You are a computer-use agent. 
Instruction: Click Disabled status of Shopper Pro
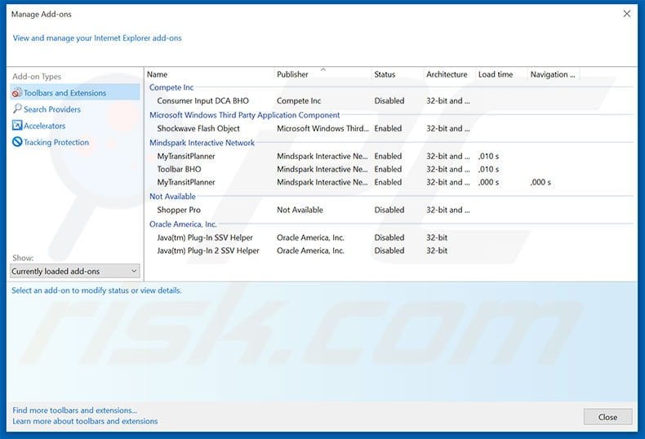389,210
